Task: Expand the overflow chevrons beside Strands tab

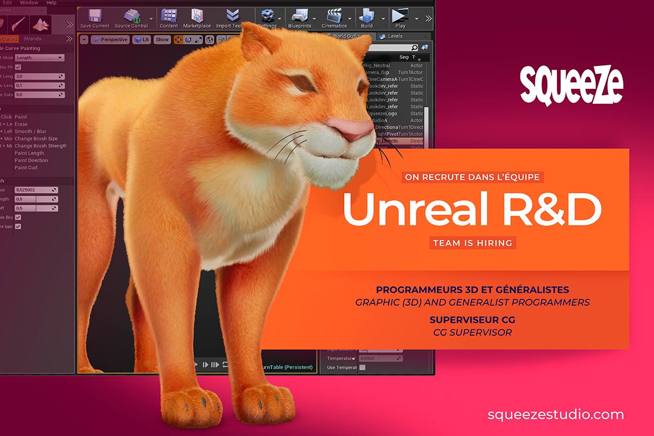Action: pos(69,39)
